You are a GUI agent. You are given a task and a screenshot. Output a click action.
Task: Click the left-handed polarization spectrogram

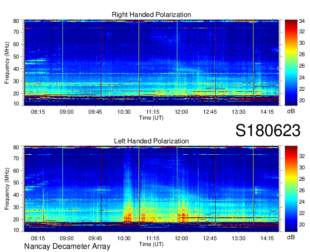(x=152, y=189)
